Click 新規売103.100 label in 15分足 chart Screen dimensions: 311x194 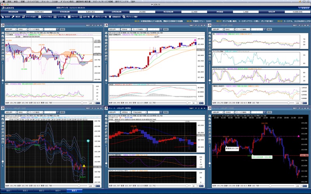[x=232, y=148]
